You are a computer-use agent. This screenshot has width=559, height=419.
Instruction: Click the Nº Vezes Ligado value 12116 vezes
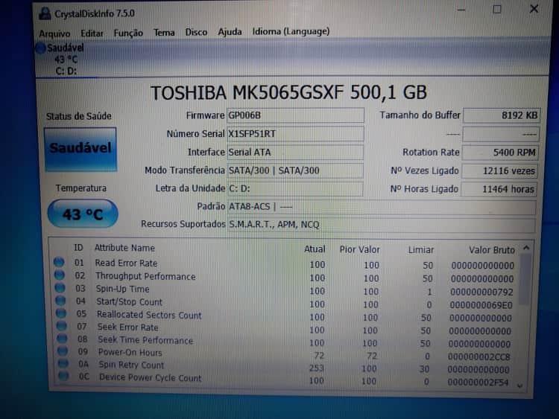pos(499,171)
